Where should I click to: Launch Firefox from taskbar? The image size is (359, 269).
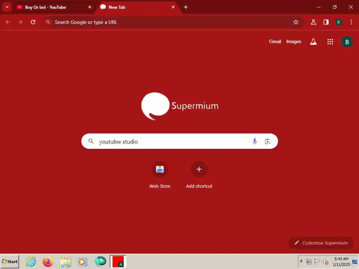[48, 262]
